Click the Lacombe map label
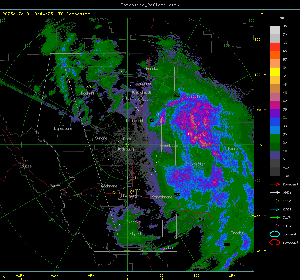This screenshot has height=280, width=300. click(144, 84)
